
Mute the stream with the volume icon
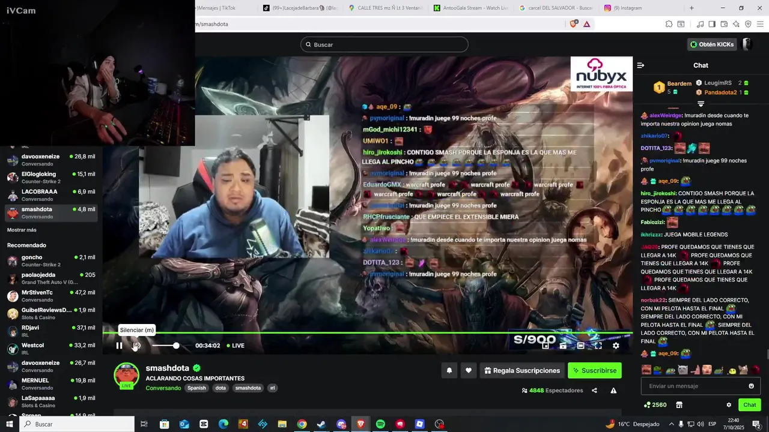136,346
